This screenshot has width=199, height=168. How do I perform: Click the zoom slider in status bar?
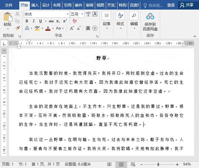159,164
